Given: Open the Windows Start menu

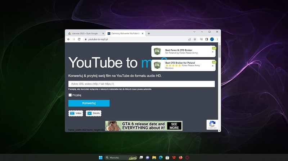Looking at the screenshot, I should (x=100, y=157).
